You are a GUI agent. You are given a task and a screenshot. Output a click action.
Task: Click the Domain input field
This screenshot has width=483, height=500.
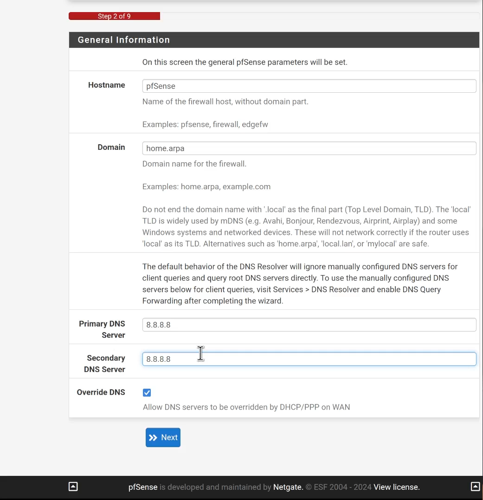tap(309, 148)
